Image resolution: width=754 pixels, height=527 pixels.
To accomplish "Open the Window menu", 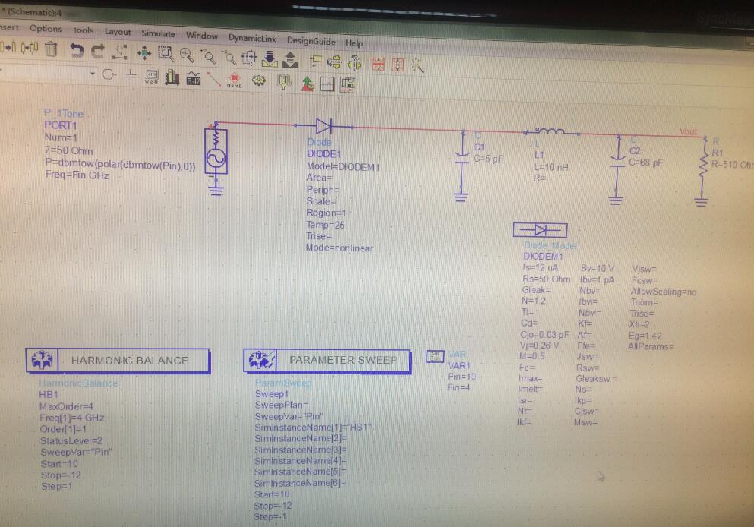I will [202, 36].
